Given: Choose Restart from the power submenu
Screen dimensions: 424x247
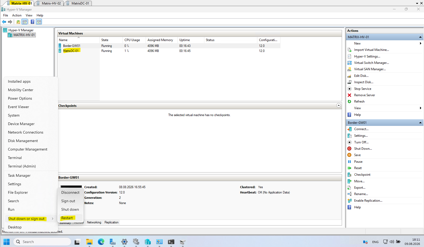Looking at the screenshot, I should tap(70, 218).
